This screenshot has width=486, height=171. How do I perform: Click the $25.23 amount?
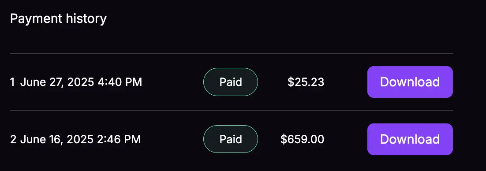pos(306,82)
